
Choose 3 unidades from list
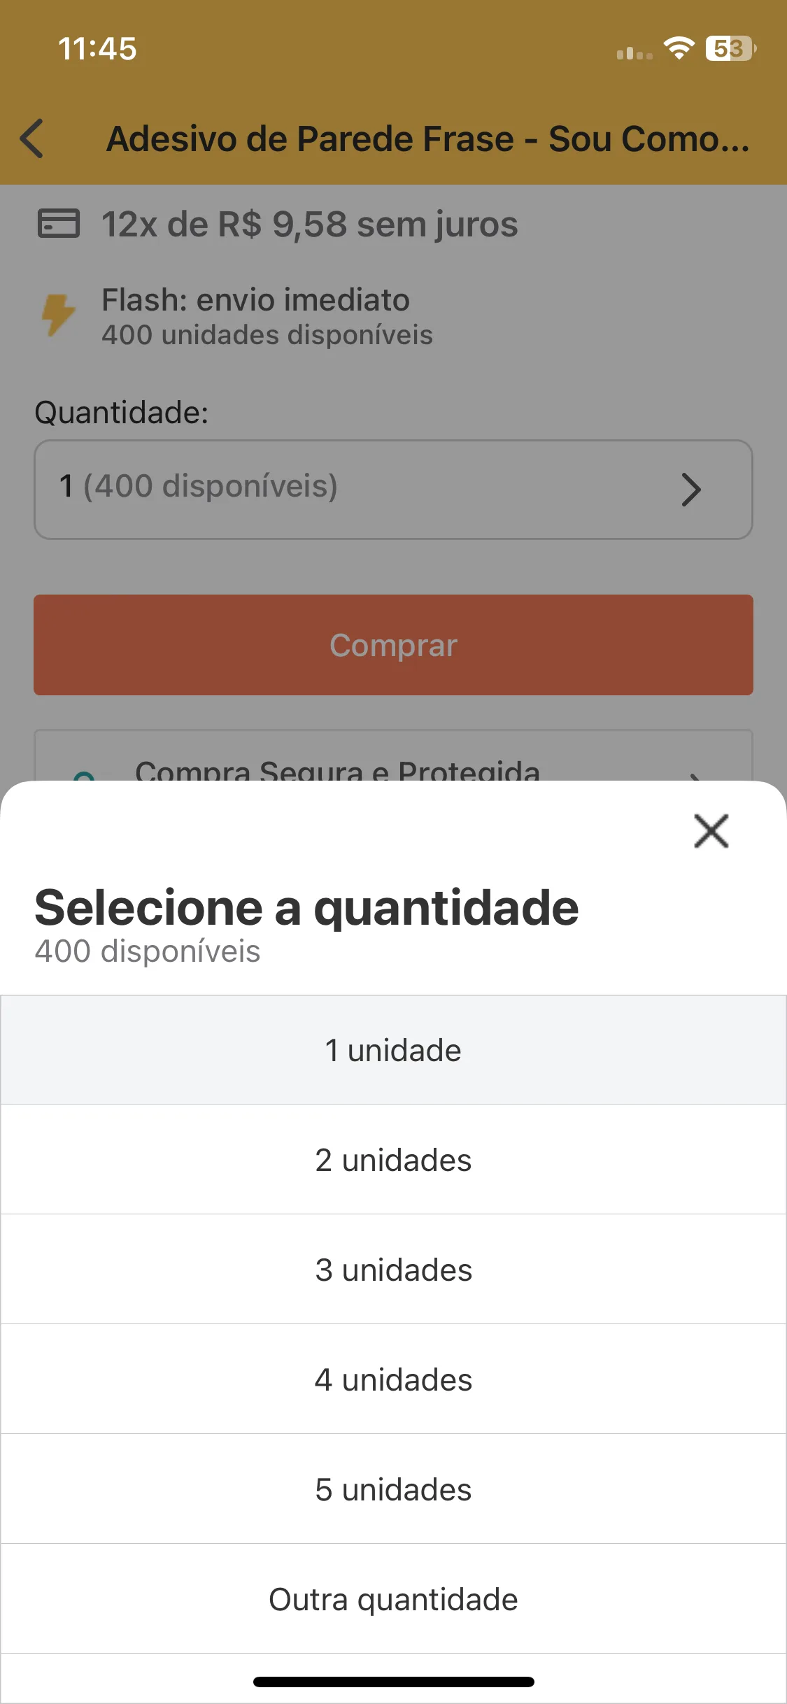(393, 1270)
